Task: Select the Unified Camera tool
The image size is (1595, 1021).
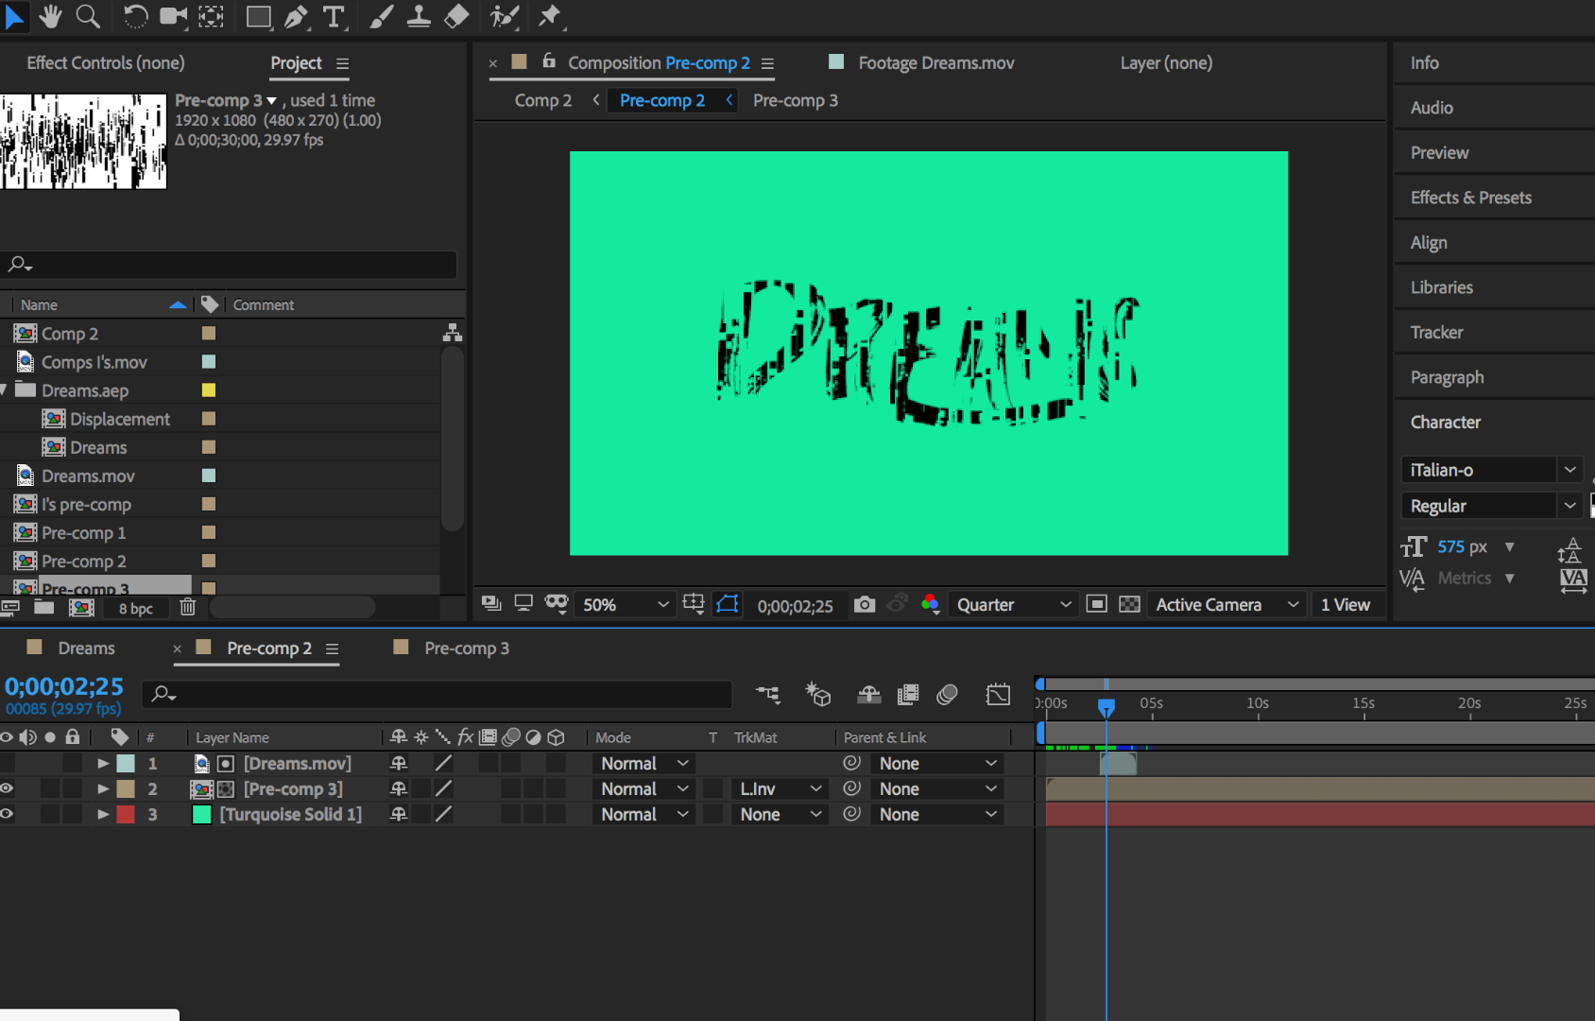Action: (173, 16)
